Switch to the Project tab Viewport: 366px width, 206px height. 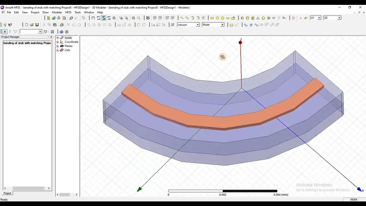coord(7,193)
